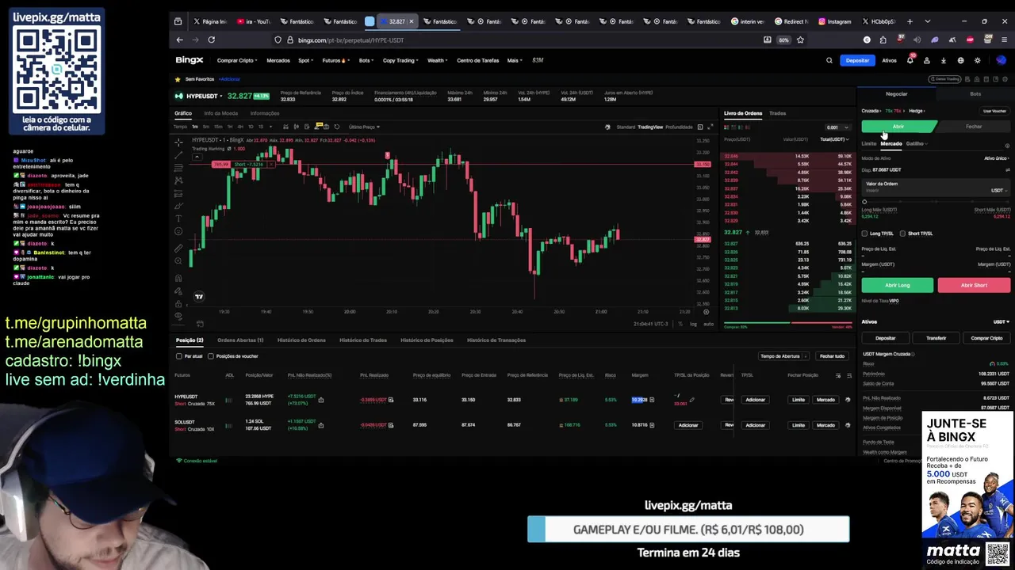Image resolution: width=1015 pixels, height=570 pixels.
Task: Click the green Abrir Long button
Action: 898,285
